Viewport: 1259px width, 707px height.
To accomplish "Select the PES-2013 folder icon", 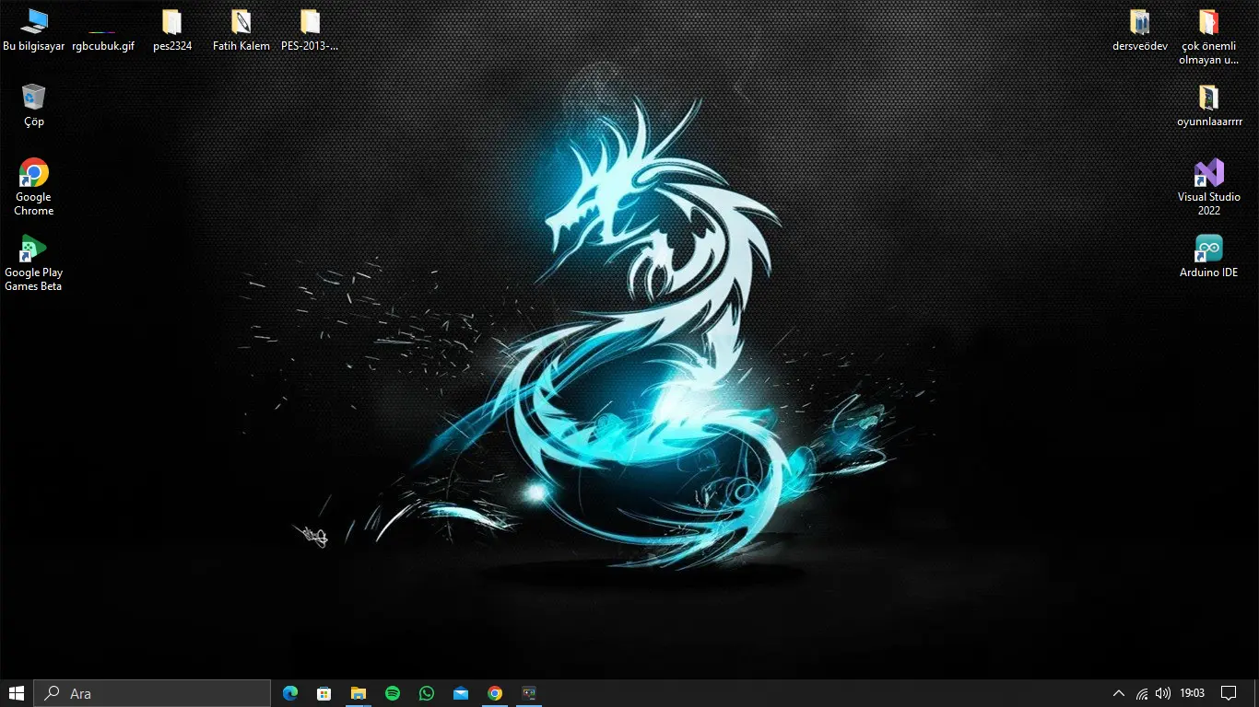I will pyautogui.click(x=310, y=29).
